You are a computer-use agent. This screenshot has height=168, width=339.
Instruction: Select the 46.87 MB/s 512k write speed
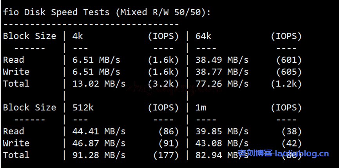pyautogui.click(x=99, y=143)
